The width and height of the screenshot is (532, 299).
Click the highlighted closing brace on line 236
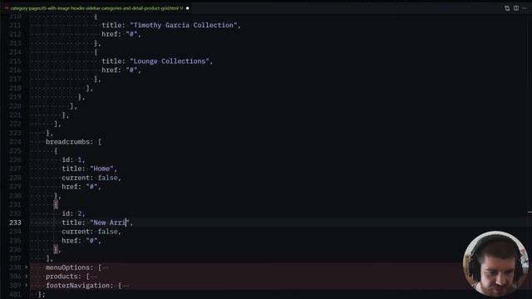point(56,249)
